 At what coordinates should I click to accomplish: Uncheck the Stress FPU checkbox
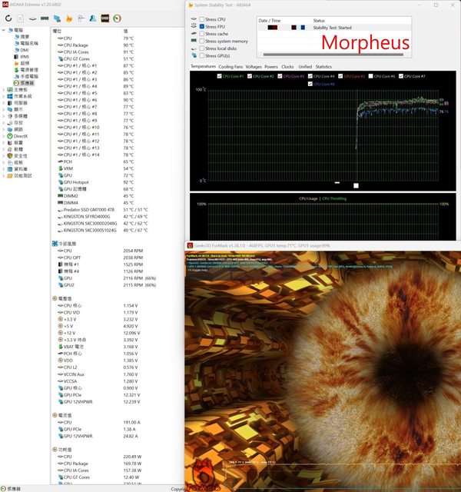coord(202,26)
